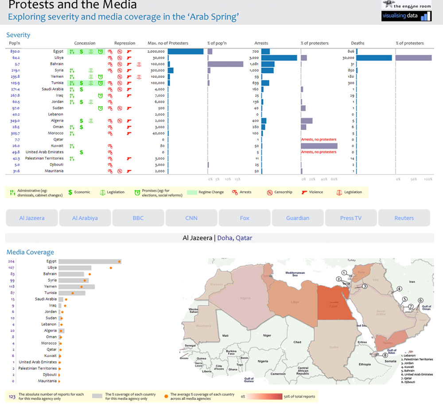443x410 pixels.
Task: Click Algeria's green Legislation scales icon
Action: pos(91,121)
